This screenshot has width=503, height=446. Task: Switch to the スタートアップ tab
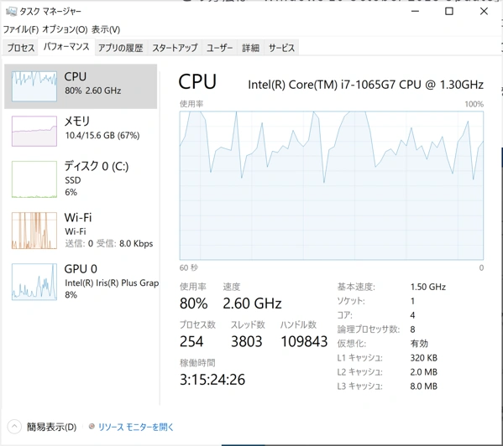click(x=175, y=48)
